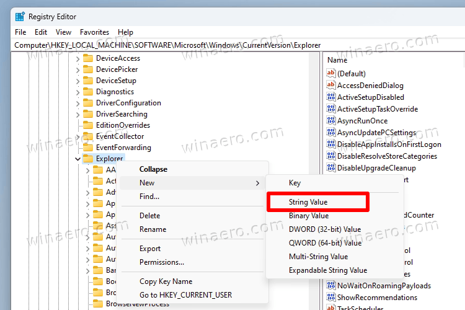This screenshot has height=310, width=465.
Task: Click the Diagnostics folder icon
Action: tap(88, 92)
